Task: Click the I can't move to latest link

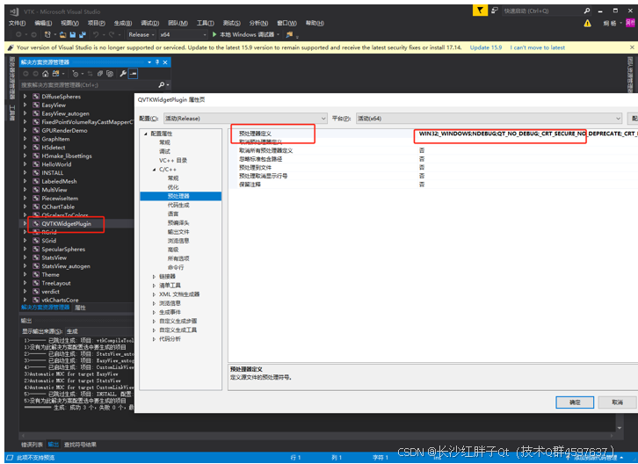Action: pyautogui.click(x=538, y=47)
